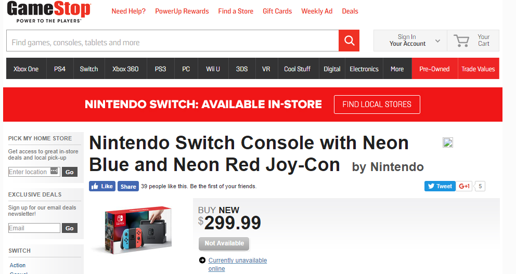Open the shopping cart icon
Image resolution: width=516 pixels, height=274 pixels.
pos(461,41)
